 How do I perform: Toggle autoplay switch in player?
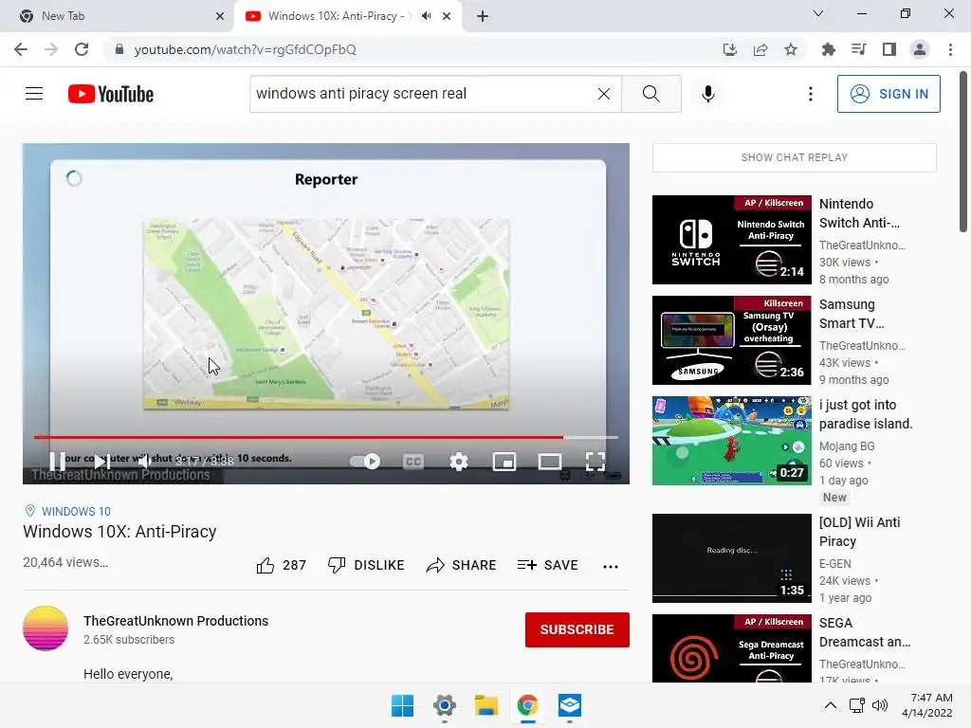(x=365, y=462)
